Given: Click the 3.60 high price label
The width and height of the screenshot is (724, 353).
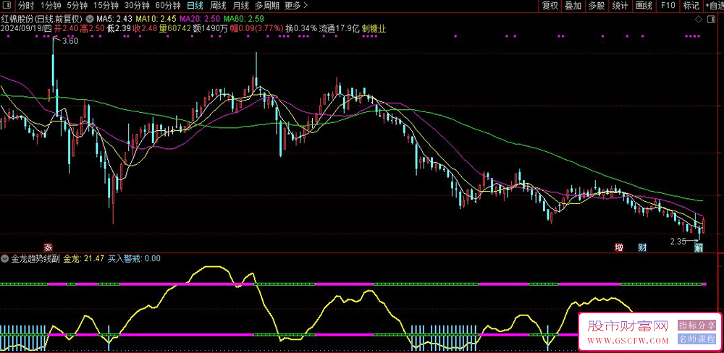Looking at the screenshot, I should pyautogui.click(x=70, y=41).
